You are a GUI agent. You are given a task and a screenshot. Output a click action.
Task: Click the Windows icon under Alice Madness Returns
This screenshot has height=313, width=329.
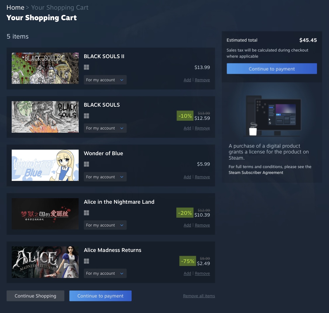click(x=86, y=261)
